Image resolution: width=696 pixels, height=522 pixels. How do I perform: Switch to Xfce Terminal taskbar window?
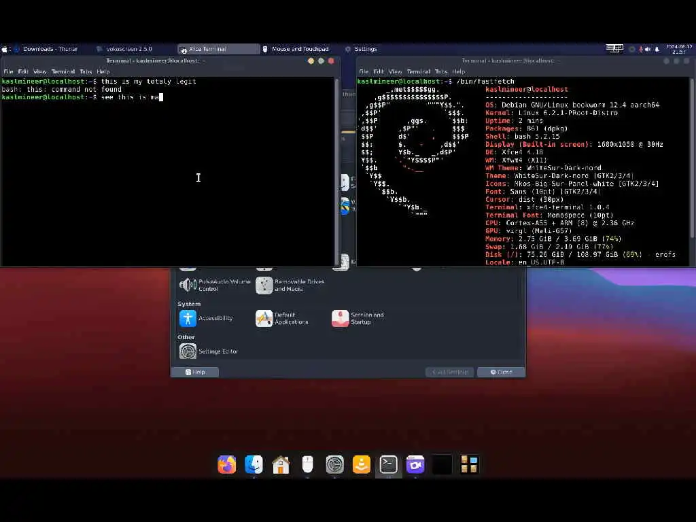tap(218, 49)
